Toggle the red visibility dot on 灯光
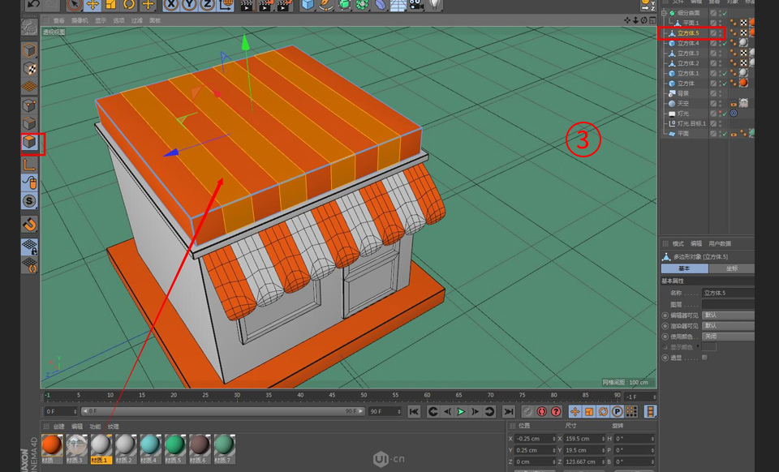The image size is (779, 472). (719, 112)
